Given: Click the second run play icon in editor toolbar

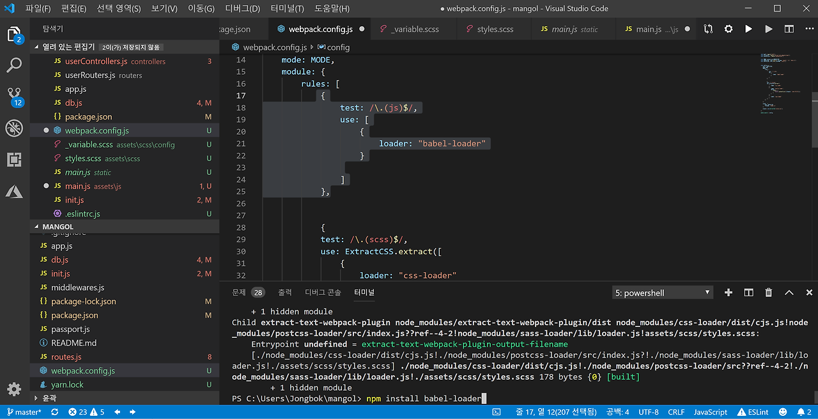Looking at the screenshot, I should [769, 29].
